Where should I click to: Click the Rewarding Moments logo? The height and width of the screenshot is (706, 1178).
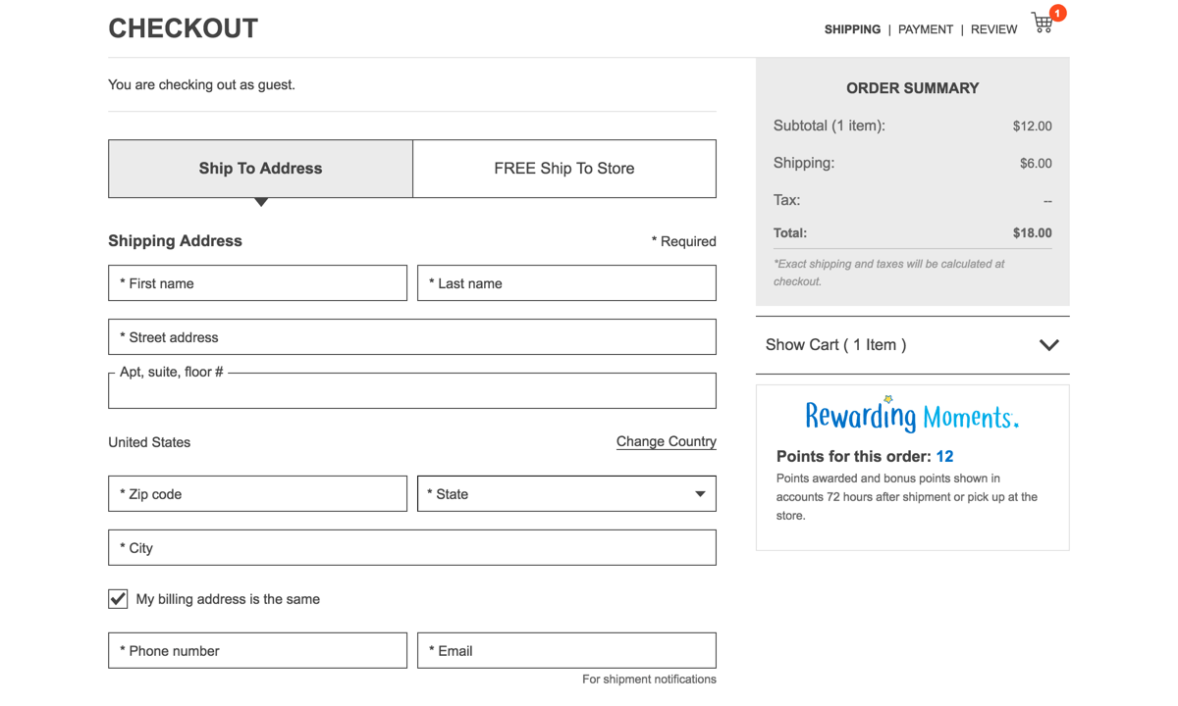tap(912, 416)
